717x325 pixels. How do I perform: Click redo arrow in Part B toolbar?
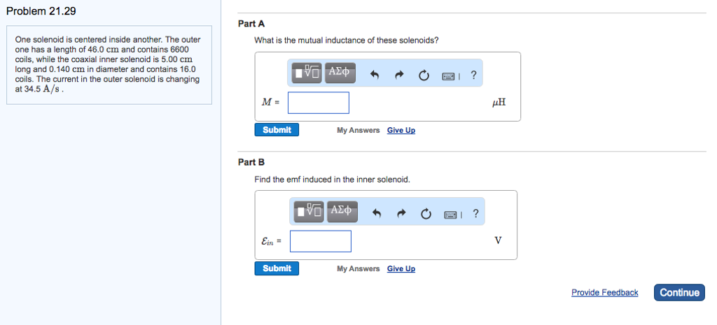click(x=402, y=215)
